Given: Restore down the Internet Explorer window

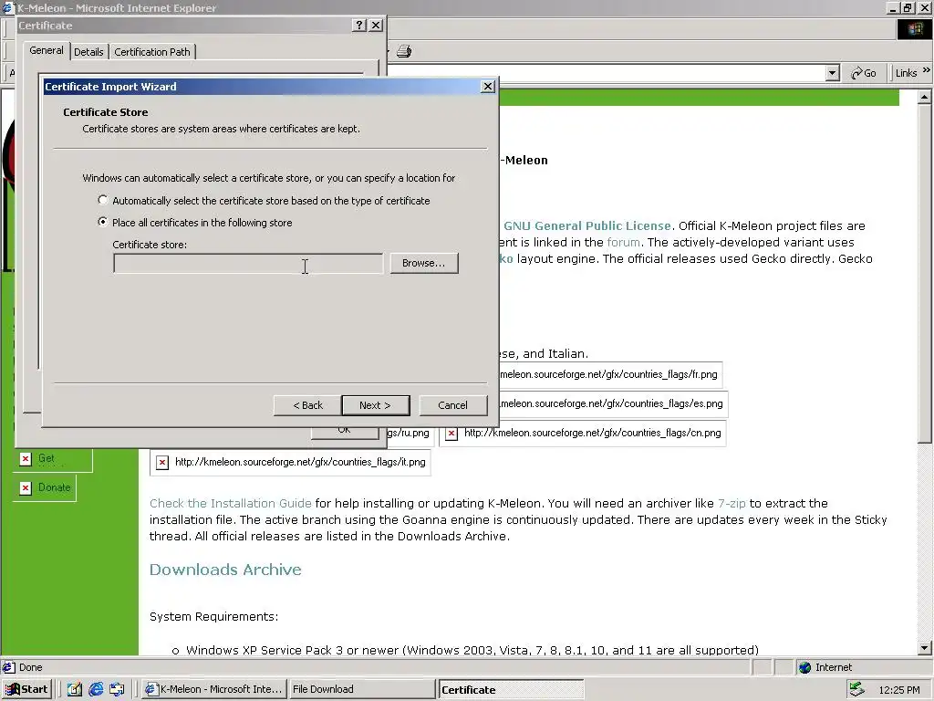Looking at the screenshot, I should tap(908, 7).
